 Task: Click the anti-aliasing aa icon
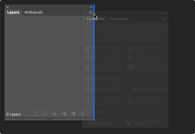[x=128, y=123]
